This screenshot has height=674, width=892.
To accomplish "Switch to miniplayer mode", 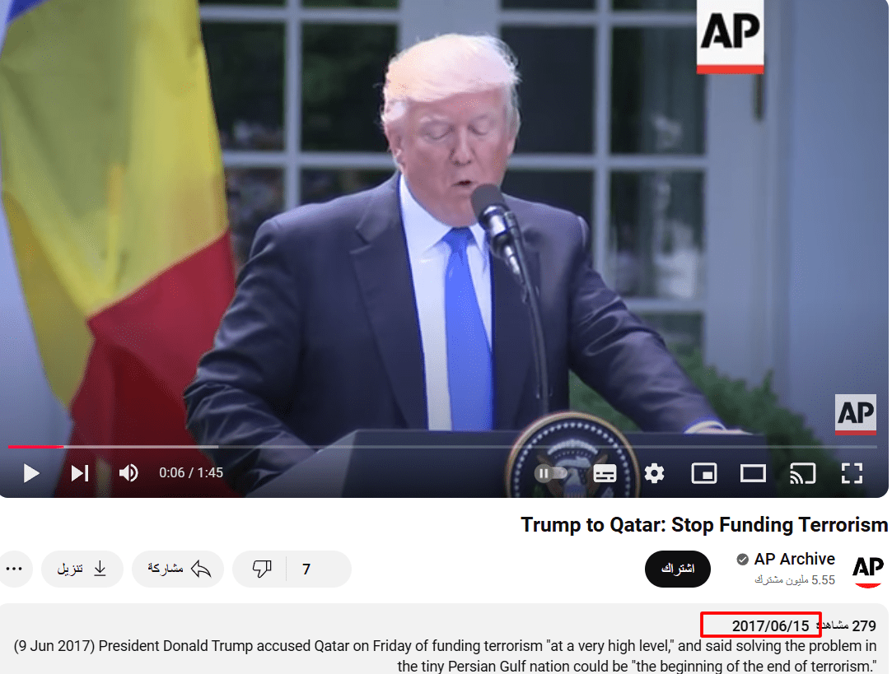I will (x=703, y=473).
